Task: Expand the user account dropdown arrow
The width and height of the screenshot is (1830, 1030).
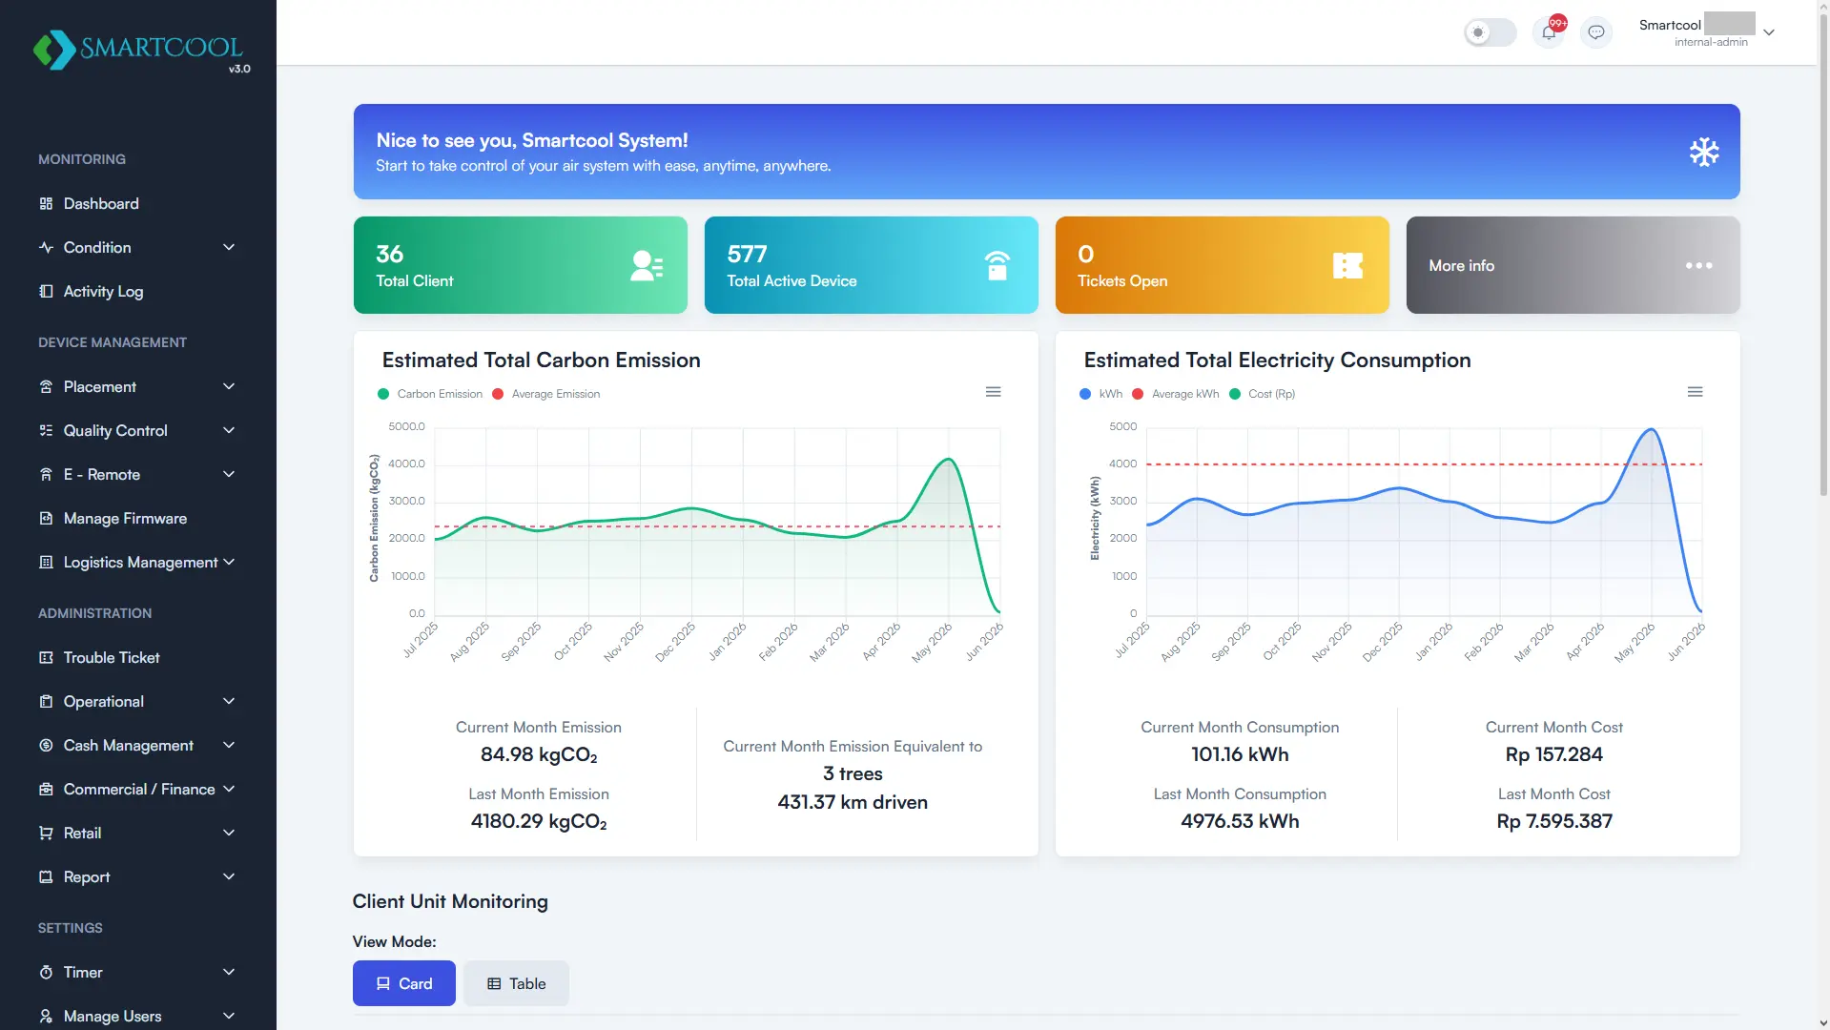Action: pos(1769,32)
